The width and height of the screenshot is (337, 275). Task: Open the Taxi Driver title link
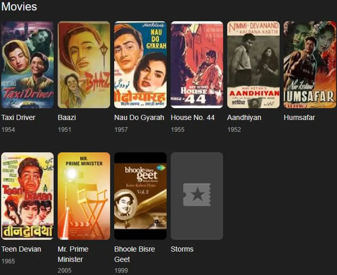(x=18, y=117)
